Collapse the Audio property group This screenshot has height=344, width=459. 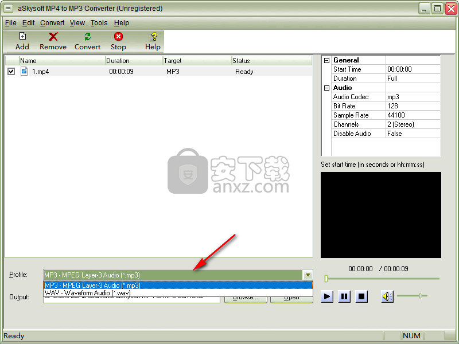pos(326,88)
